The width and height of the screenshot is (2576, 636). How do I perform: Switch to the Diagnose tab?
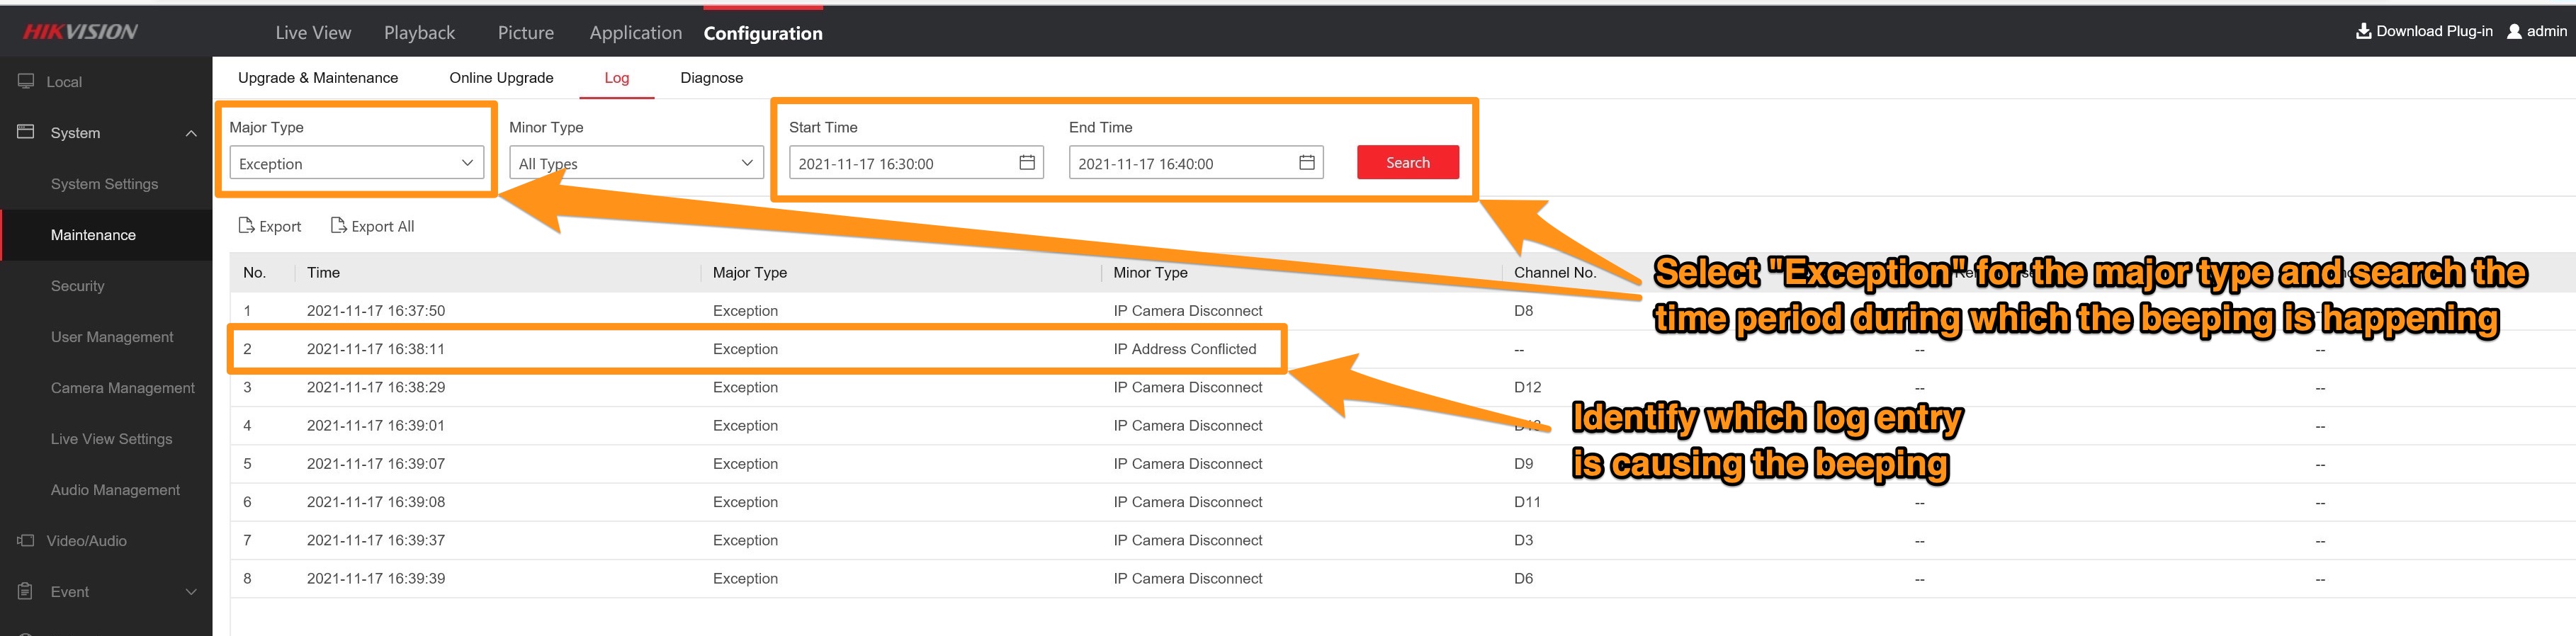coord(711,78)
